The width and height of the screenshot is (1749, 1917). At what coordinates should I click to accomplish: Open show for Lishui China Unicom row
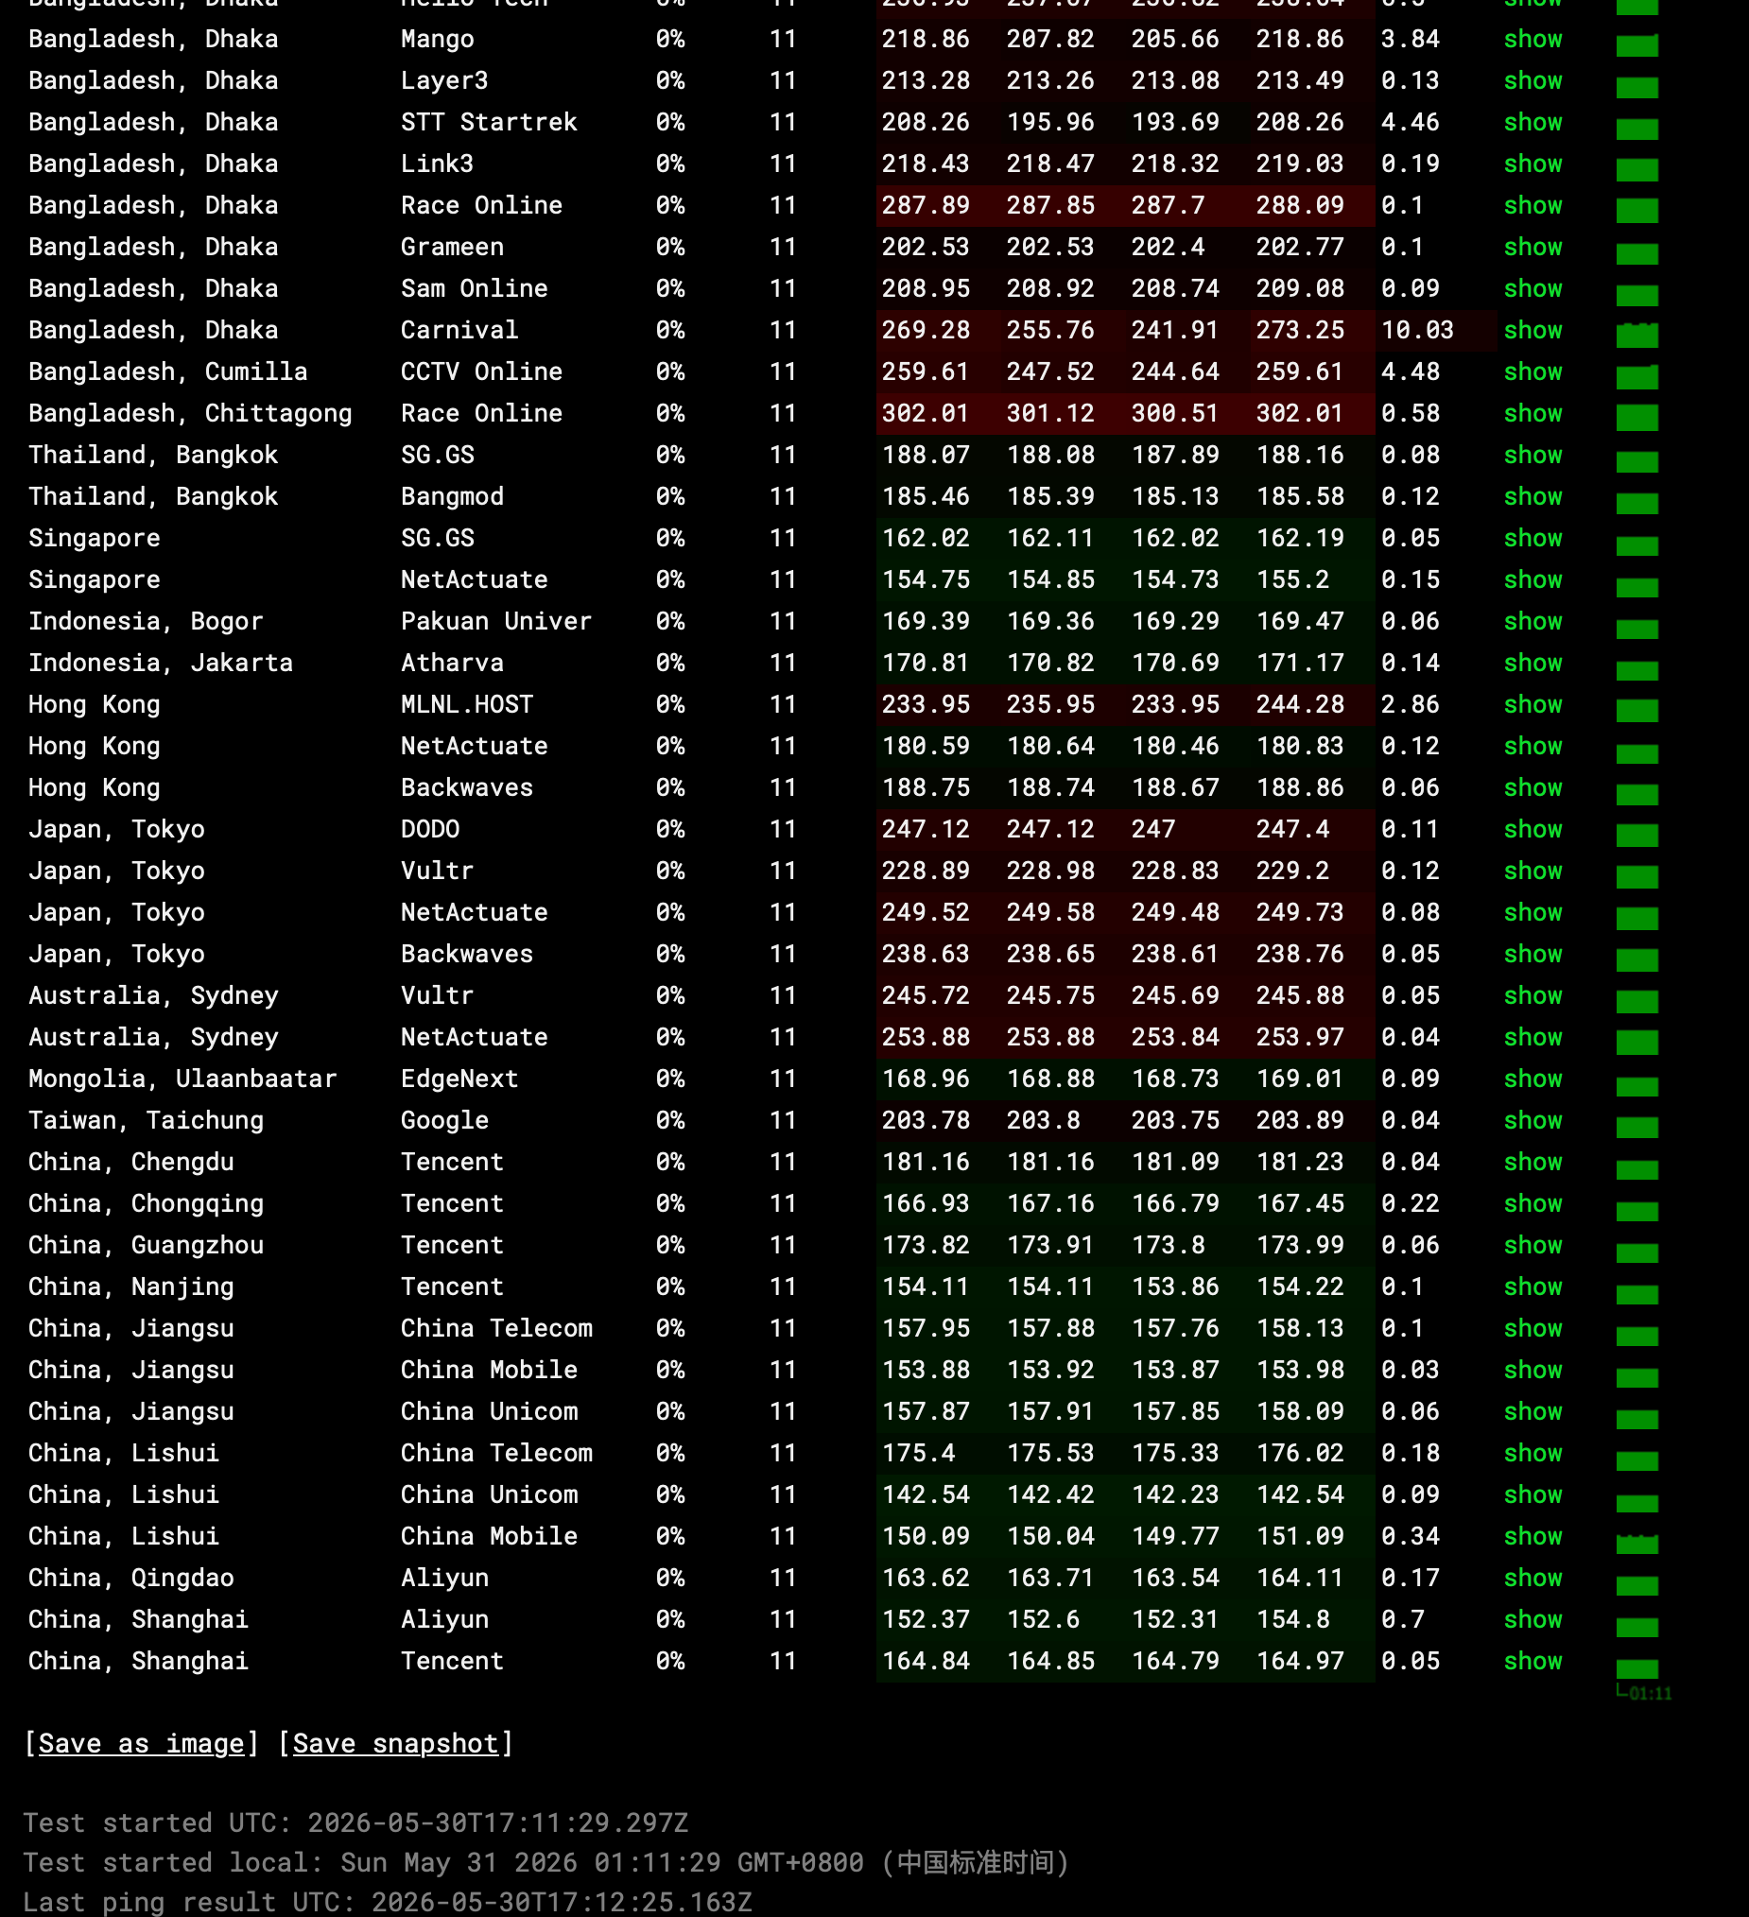(1533, 1494)
